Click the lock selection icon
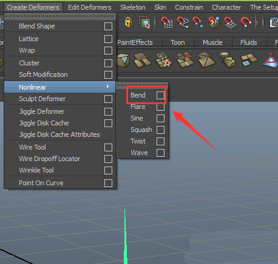This screenshot has height=264, width=278. click(x=128, y=22)
